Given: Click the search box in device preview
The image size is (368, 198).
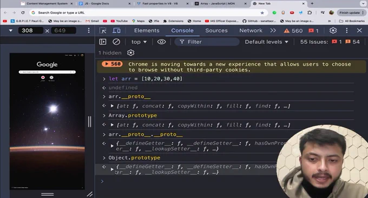Looking at the screenshot, I should (x=47, y=72).
